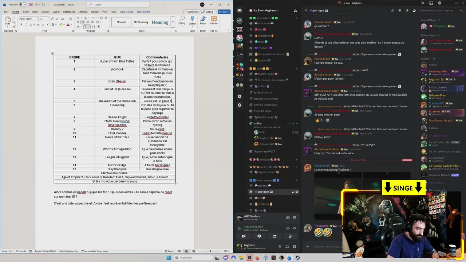Open the Table Design tab
The image size is (466, 262).
(126, 12)
